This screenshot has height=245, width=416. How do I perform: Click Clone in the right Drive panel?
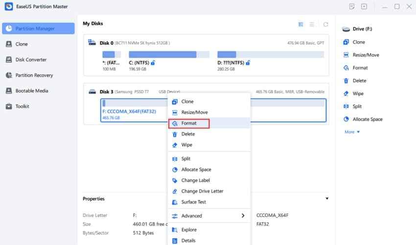pos(359,42)
